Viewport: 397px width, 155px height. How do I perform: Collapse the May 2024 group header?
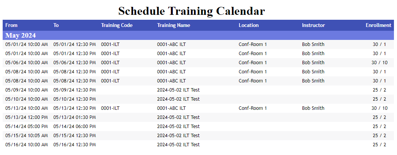[21, 36]
